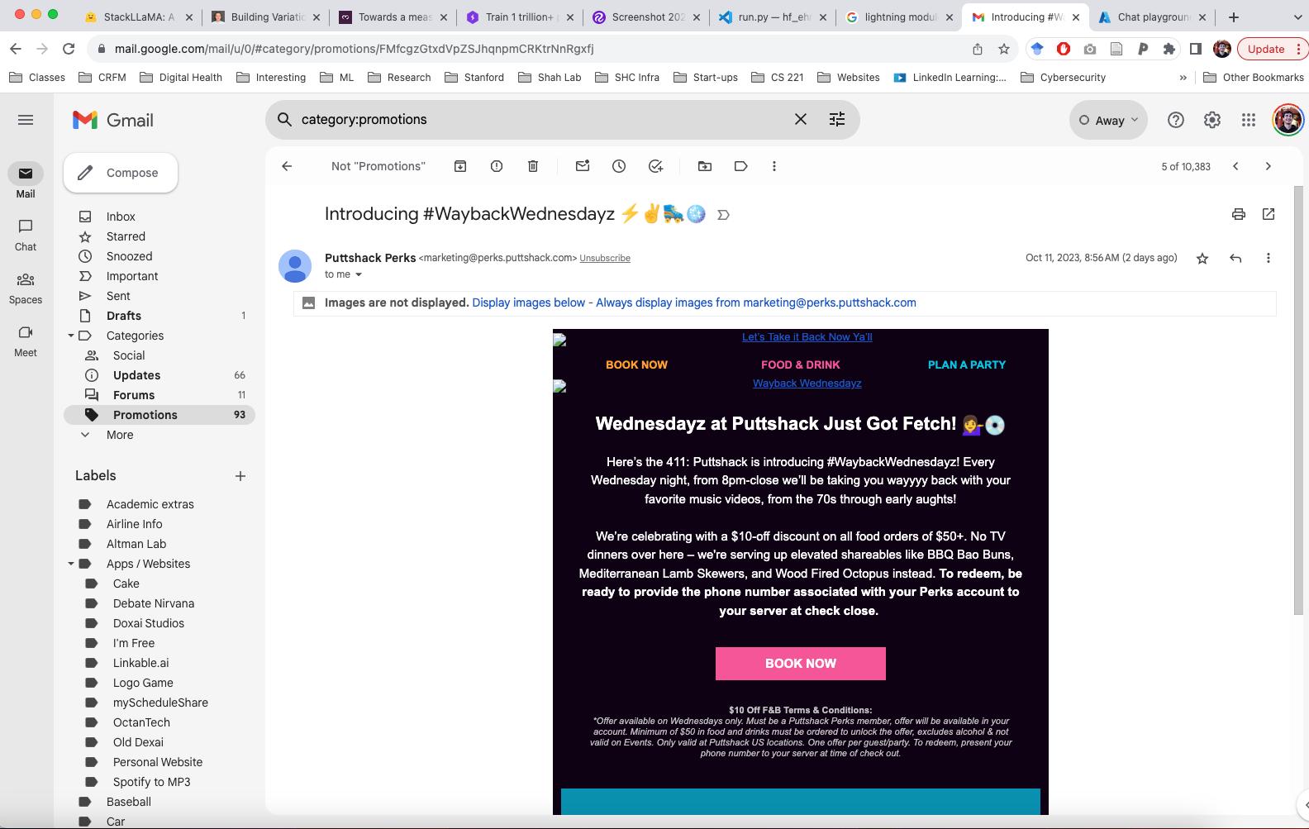Create new label plus icon
This screenshot has width=1309, height=829.
tap(240, 476)
